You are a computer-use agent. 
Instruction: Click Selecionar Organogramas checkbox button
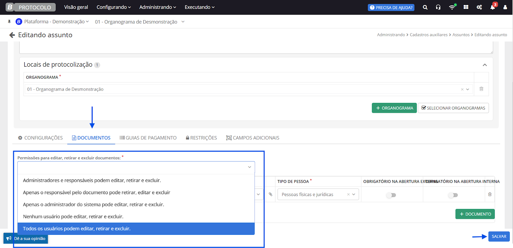pyautogui.click(x=453, y=108)
